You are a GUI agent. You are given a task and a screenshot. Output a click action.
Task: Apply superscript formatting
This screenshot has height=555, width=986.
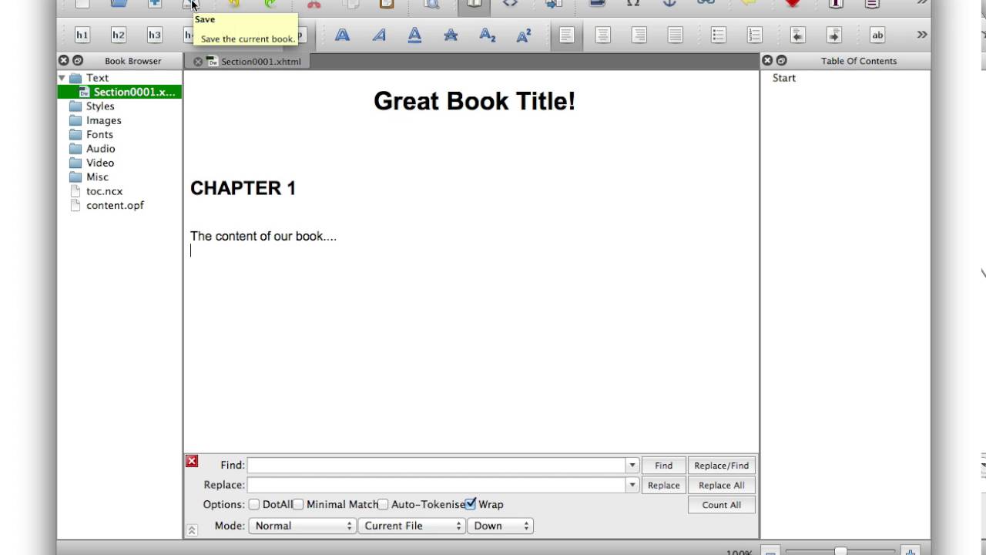(524, 35)
